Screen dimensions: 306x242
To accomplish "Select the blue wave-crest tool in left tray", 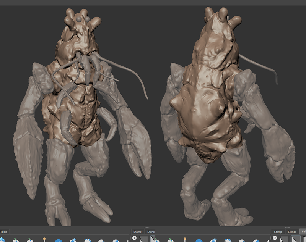I will [73, 240].
